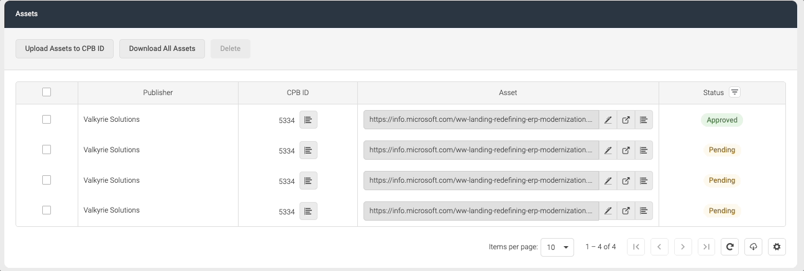Open the Items per page dropdown
The image size is (804, 271).
point(557,247)
